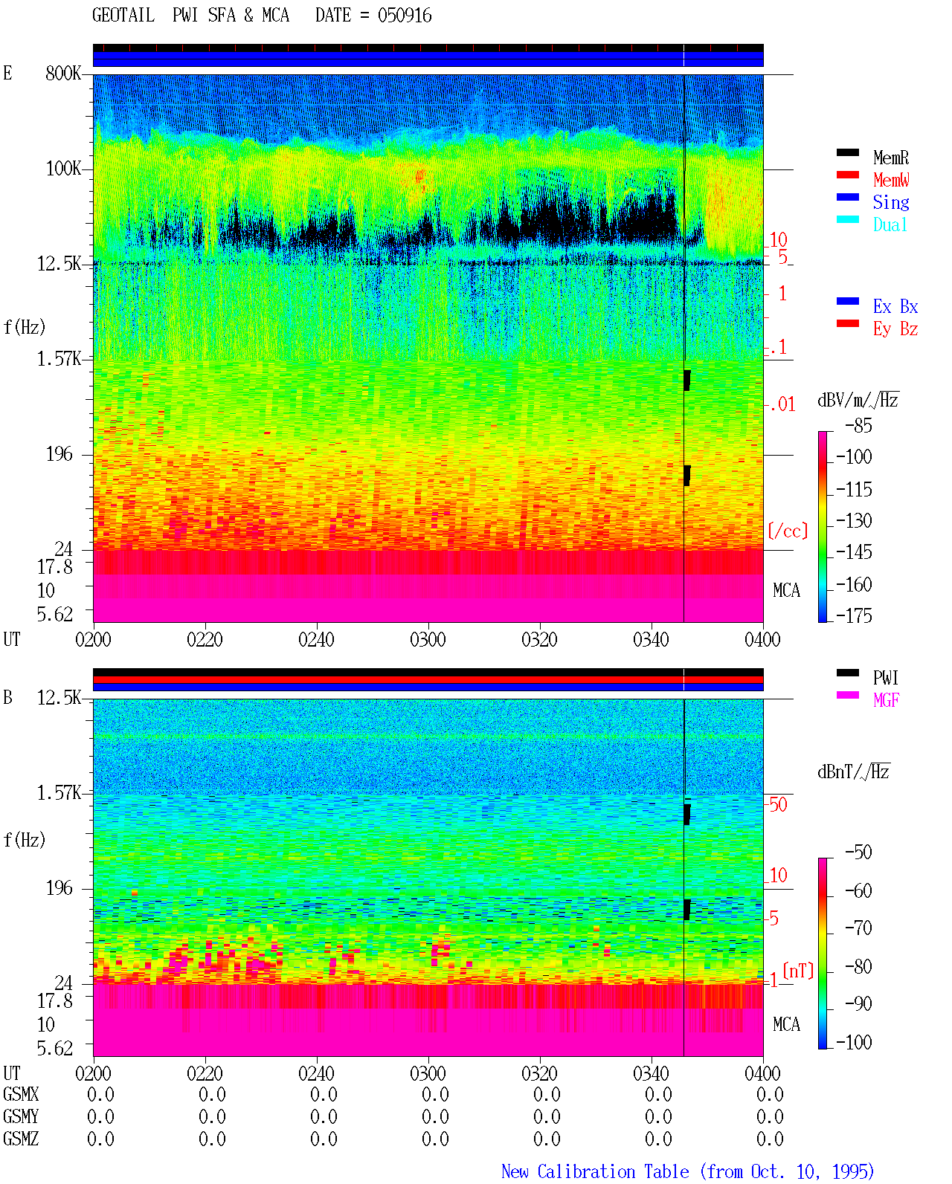Select the "-130" color scale value

pyautogui.click(x=854, y=521)
